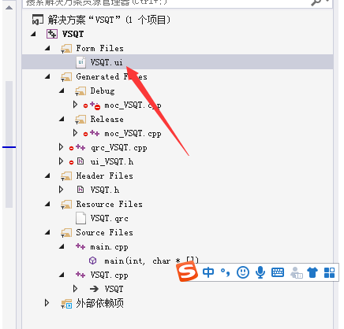
Task: Click the search magnifier icon
Action: click(x=316, y=2)
